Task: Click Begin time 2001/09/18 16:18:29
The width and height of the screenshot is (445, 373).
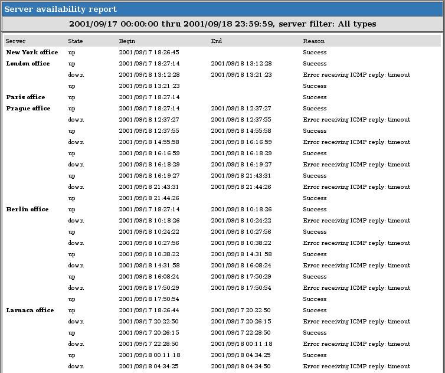Action: (149, 164)
